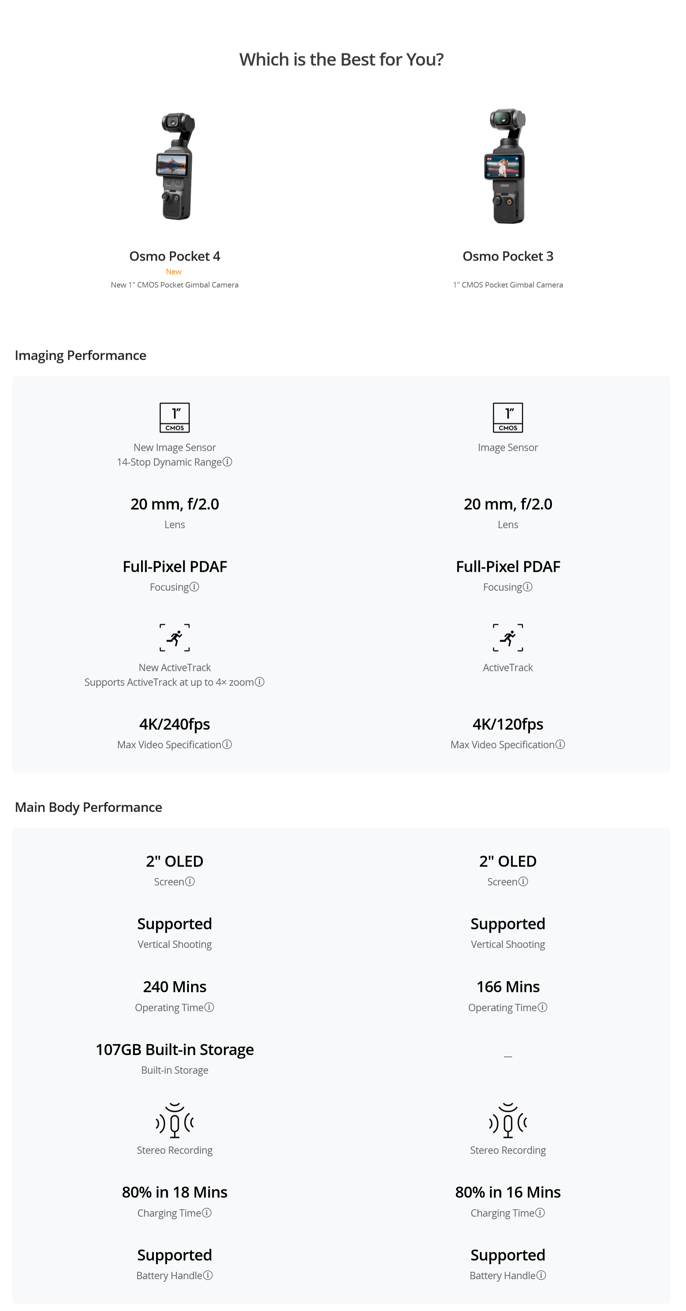Click the Stereo Recording microphone icon for Pocket 3

pyautogui.click(x=508, y=1120)
